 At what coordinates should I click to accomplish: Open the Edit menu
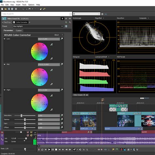tap(7, 5)
